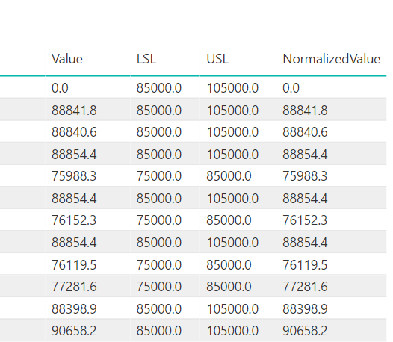The image size is (393, 342).
Task: Select LSL 75000.0 in the 76119.5 row
Action: (159, 265)
